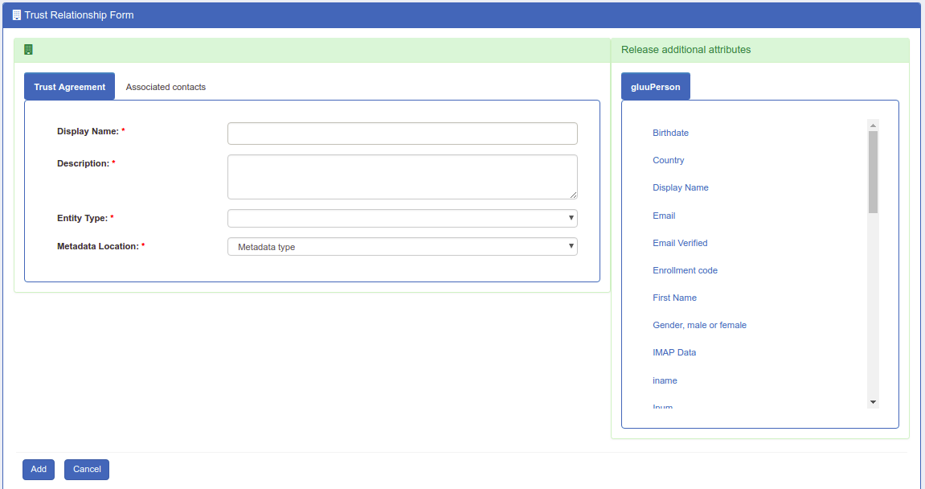Click the attribute list scrollbar down arrow

tap(873, 402)
